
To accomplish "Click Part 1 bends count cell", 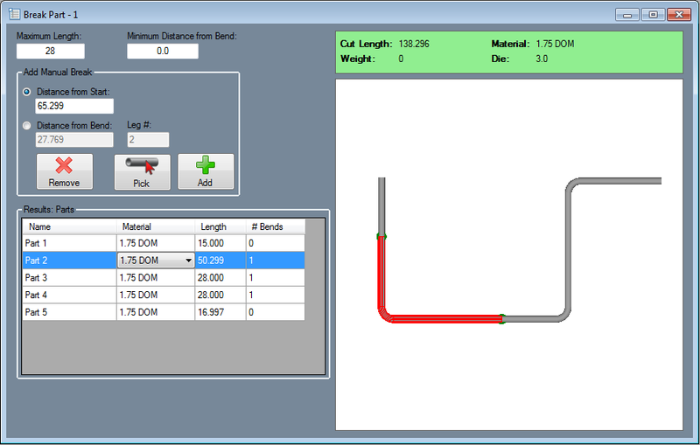I will pos(276,243).
